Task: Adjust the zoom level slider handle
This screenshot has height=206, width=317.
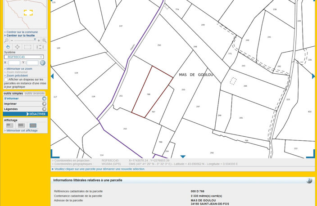Action: click(35, 40)
